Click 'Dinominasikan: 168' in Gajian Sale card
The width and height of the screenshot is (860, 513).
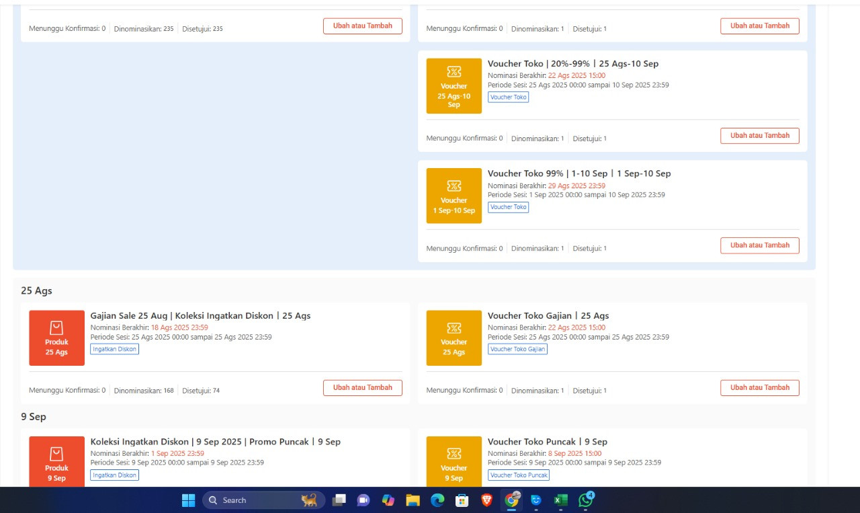[x=144, y=391]
